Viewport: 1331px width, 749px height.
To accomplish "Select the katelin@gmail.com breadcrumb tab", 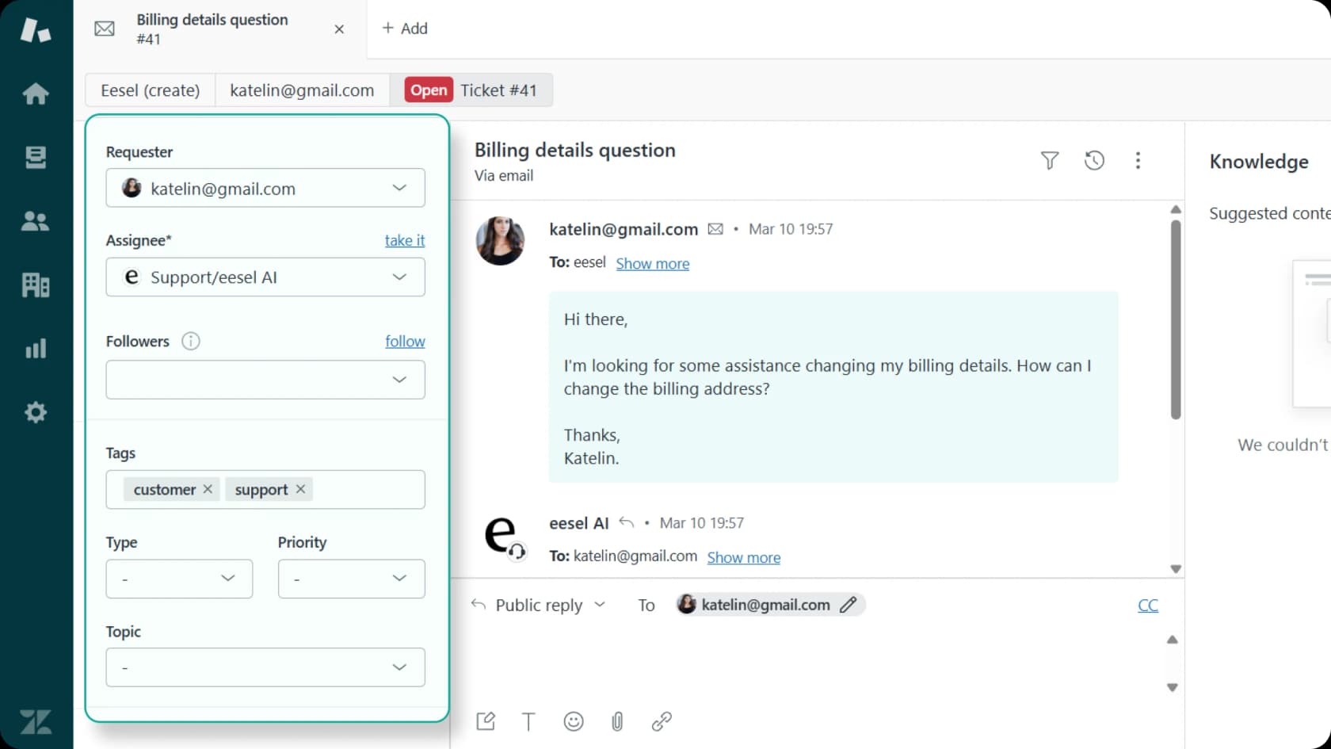I will (x=302, y=90).
